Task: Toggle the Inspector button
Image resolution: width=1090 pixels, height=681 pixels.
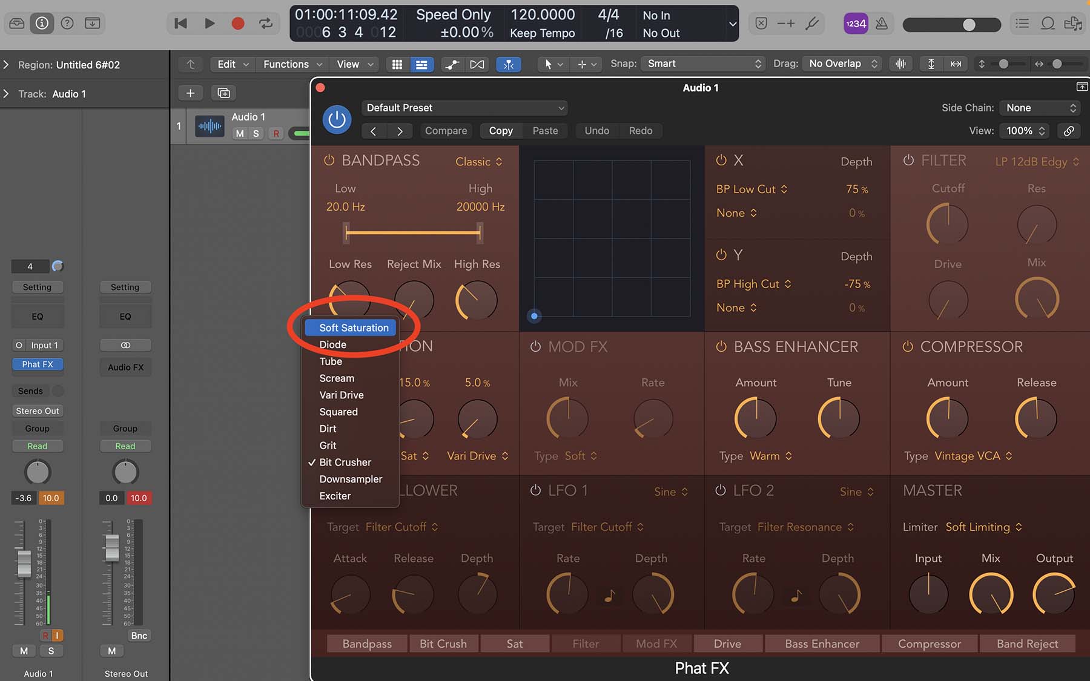Action: pyautogui.click(x=42, y=24)
